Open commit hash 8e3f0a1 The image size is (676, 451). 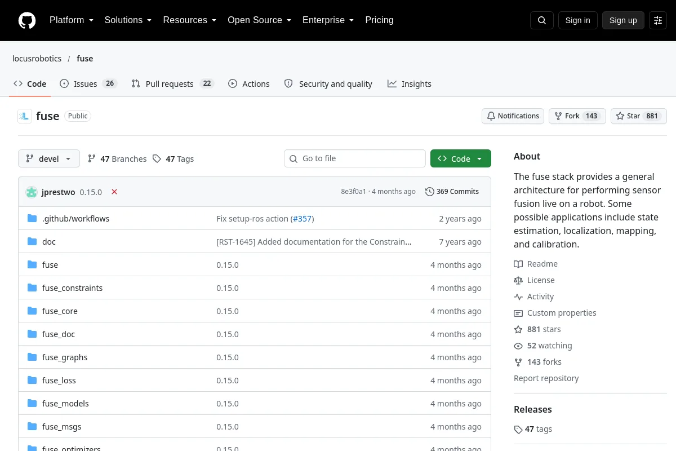(353, 192)
